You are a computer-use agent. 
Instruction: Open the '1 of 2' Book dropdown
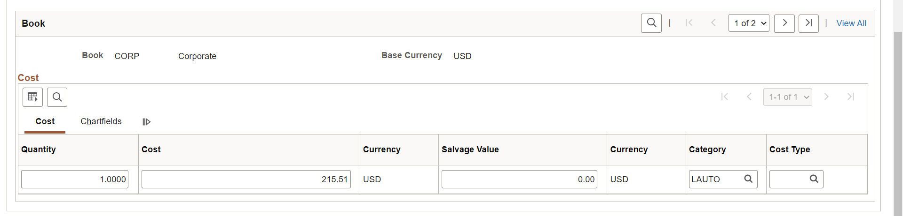coord(749,23)
